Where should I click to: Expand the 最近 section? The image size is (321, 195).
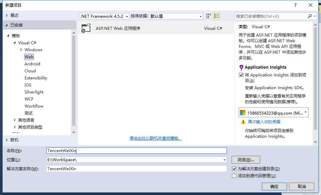[7, 15]
